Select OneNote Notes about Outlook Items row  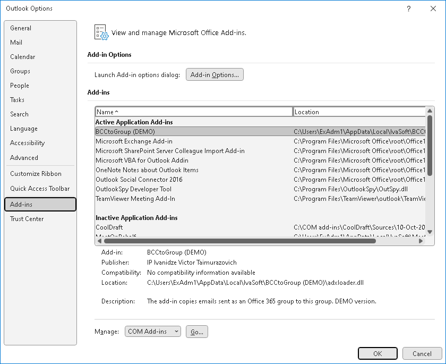[260, 170]
